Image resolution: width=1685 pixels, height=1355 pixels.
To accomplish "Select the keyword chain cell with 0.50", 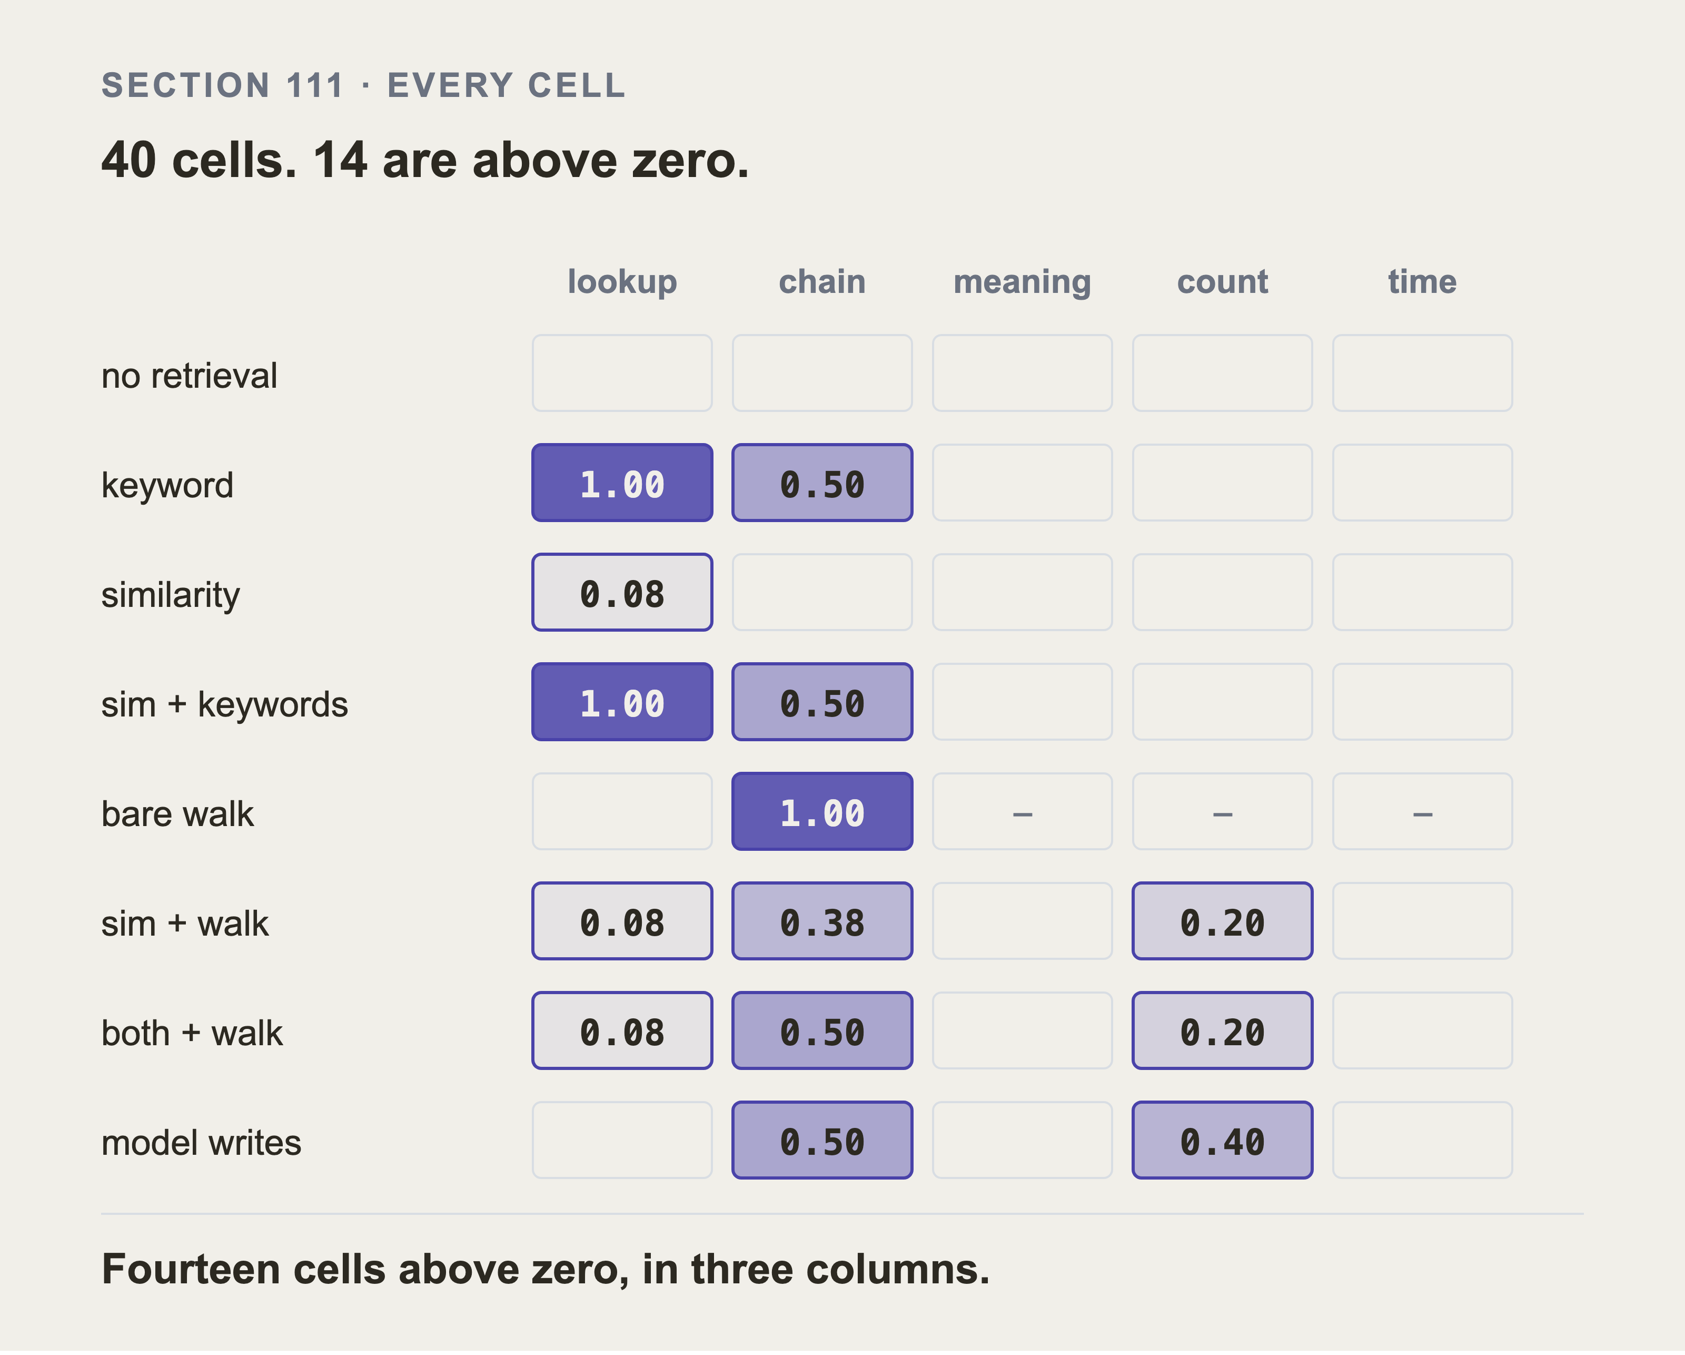I will point(822,483).
